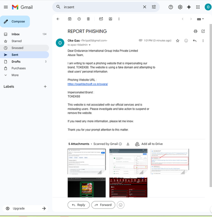
Task: Open third attachment with red arrow
Action: click(170, 161)
